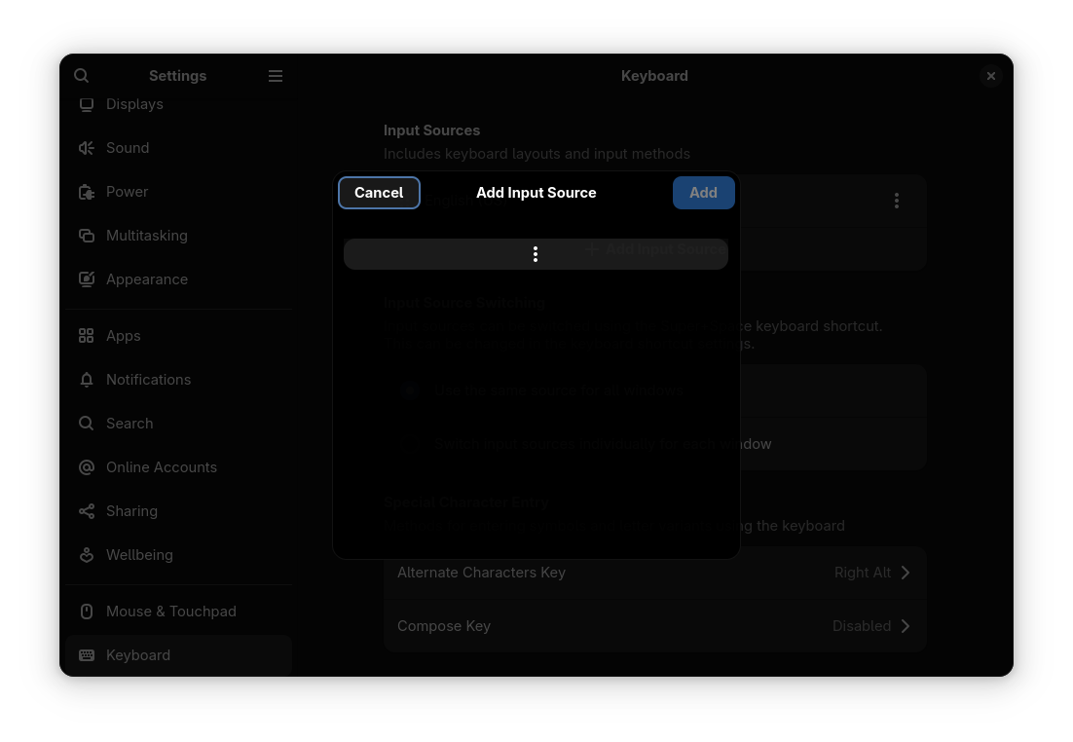Viewport: 1073px width, 742px height.
Task: Select the Search panel in the sidebar list
Action: [x=178, y=423]
